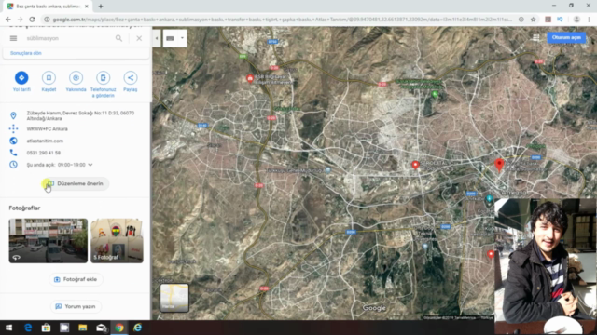The width and height of the screenshot is (597, 335).
Task: Expand the opening hours dropdown arrow
Action: point(90,165)
